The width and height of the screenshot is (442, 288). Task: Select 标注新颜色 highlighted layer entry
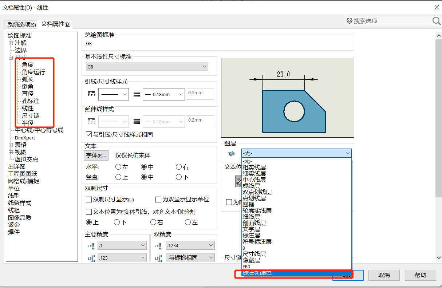coord(296,273)
